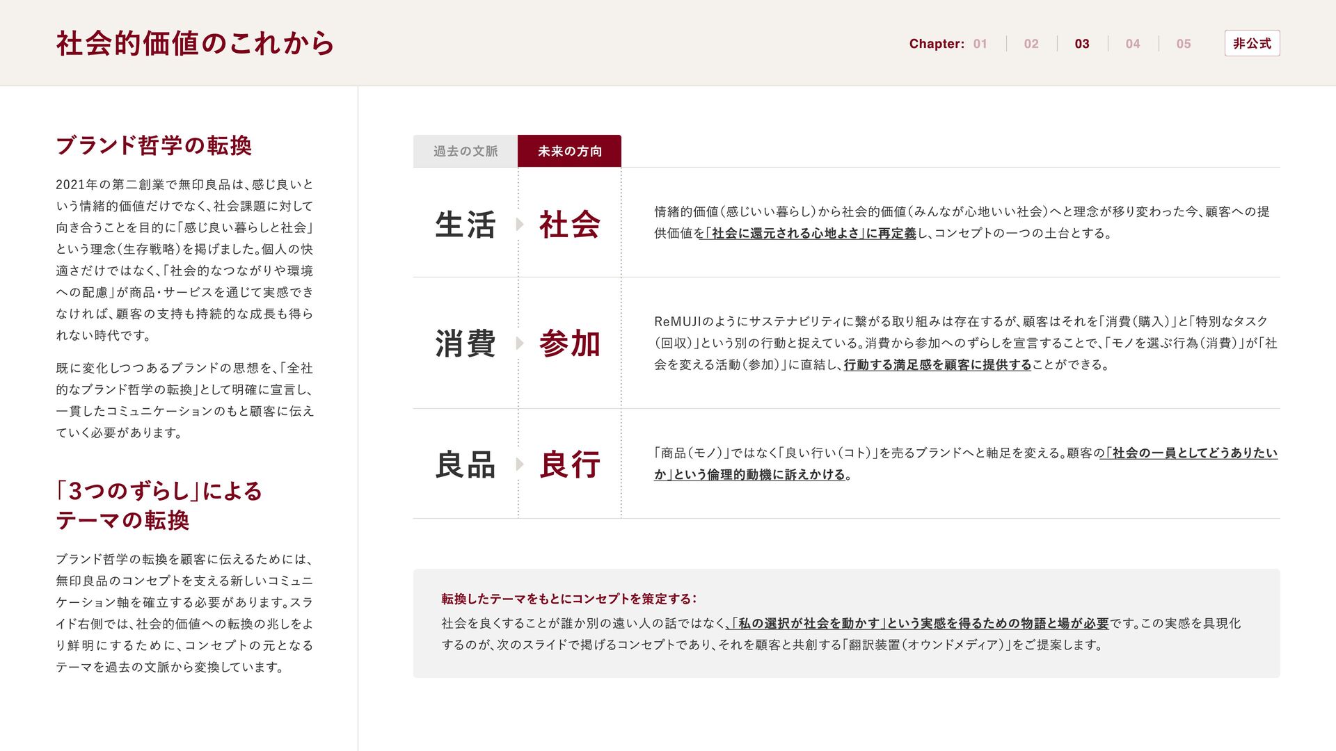This screenshot has height=751, width=1336.
Task: Select the 未来の方向 tab
Action: pos(569,151)
